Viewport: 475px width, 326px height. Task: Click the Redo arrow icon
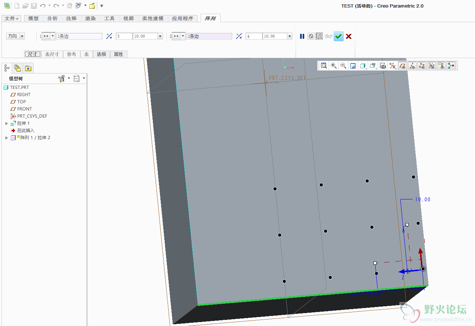(x=56, y=6)
